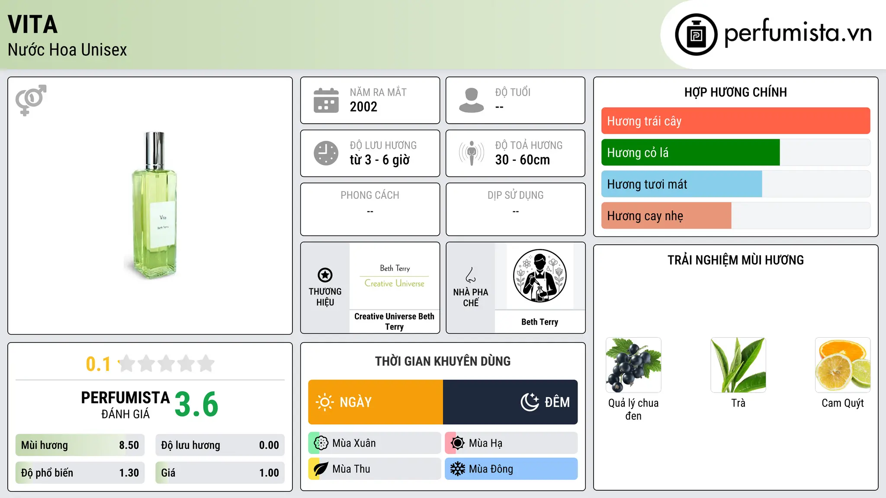This screenshot has height=498, width=886.
Task: Select the Ngày daytime bar
Action: tap(376, 402)
